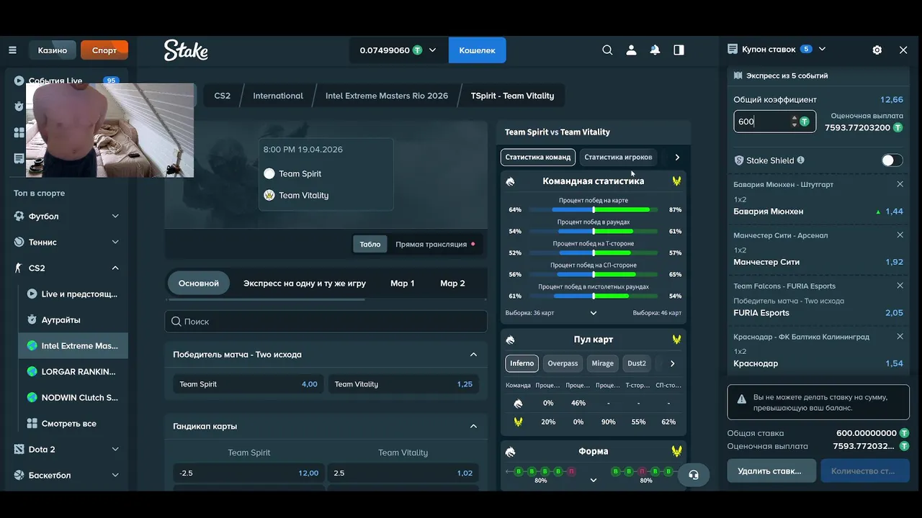Image resolution: width=922 pixels, height=518 pixels.
Task: Click the CS2 breadcrumb link
Action: (x=223, y=96)
